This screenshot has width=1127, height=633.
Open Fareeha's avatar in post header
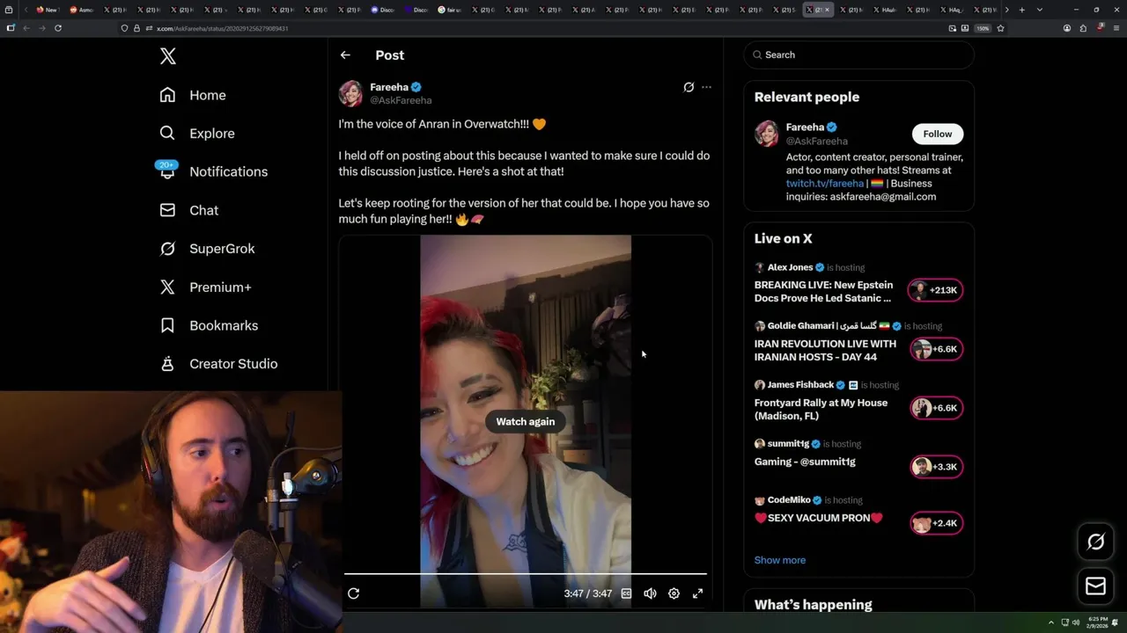pos(350,93)
